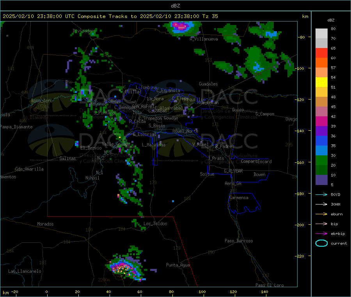351x297 pixels.
Task: Click the Atuel_Norte map label
Action: pyautogui.click(x=185, y=131)
